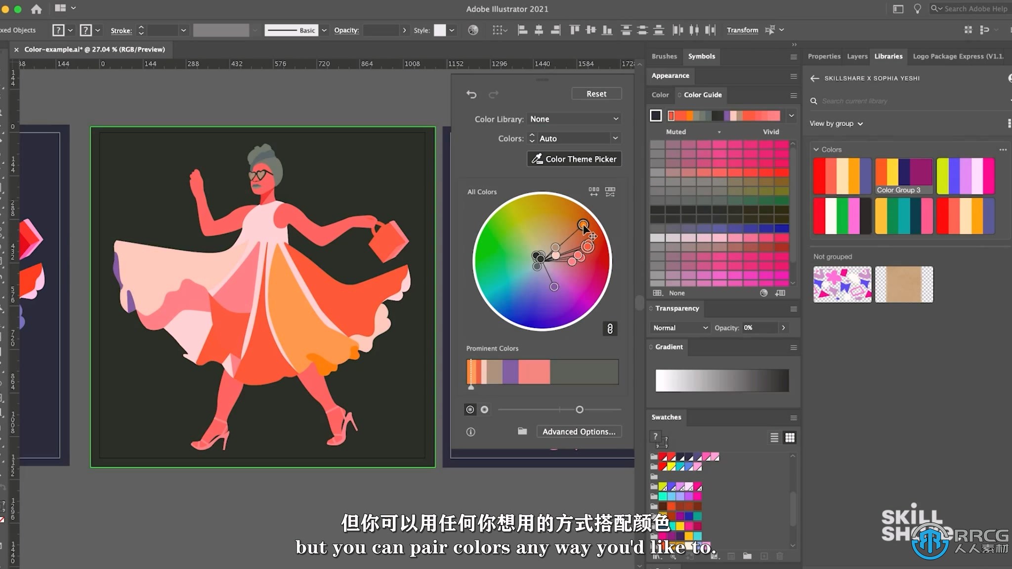
Task: Click the Undo arrow in Recolor dialog
Action: pyautogui.click(x=471, y=94)
